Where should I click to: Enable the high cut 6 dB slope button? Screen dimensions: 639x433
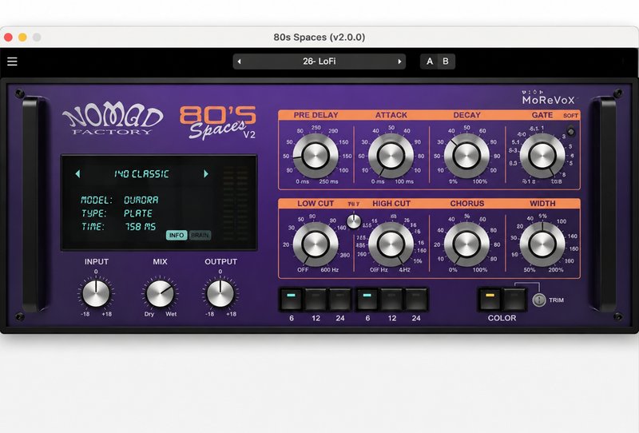(x=367, y=300)
